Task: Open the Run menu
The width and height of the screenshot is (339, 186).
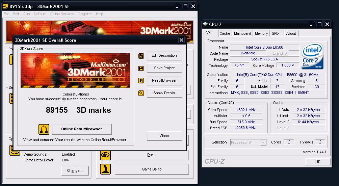Action: pyautogui.click(x=27, y=14)
